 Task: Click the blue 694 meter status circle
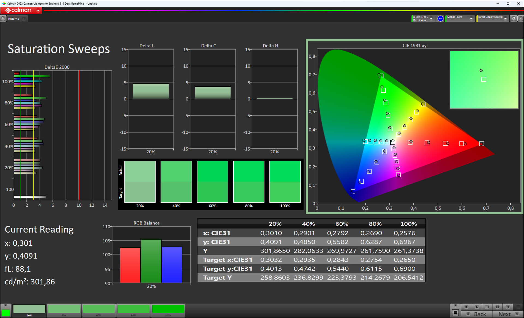pos(440,18)
